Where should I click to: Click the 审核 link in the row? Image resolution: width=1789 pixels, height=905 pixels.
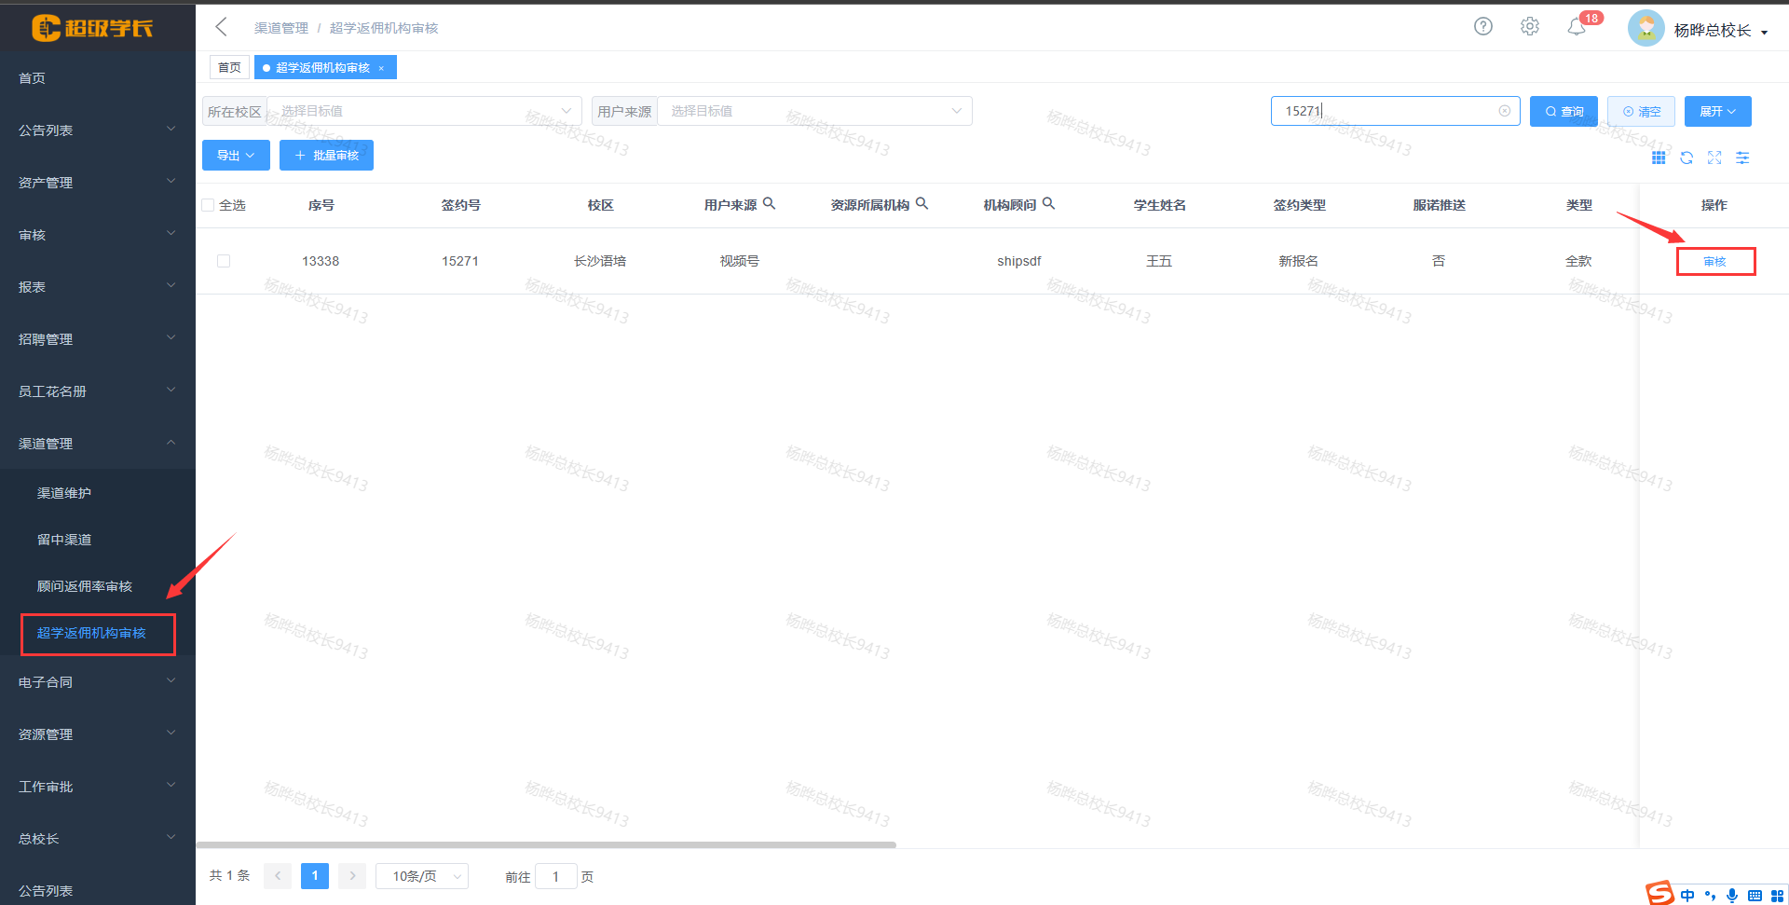[1714, 261]
